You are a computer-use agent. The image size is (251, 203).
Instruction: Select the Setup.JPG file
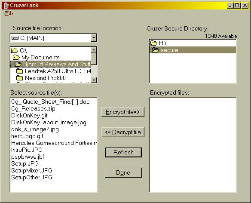(x=25, y=163)
